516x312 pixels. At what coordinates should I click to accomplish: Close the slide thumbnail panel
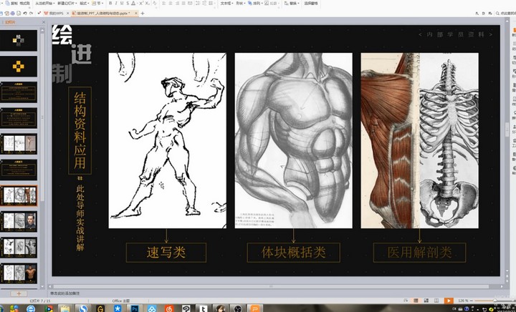tap(44, 22)
